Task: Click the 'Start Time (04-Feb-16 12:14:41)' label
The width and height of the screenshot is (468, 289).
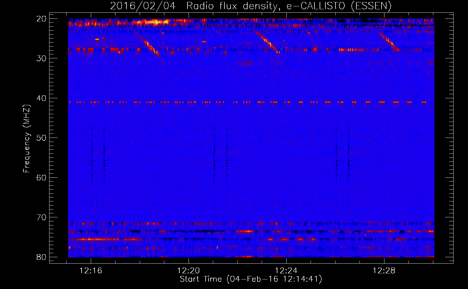Action: pos(251,279)
